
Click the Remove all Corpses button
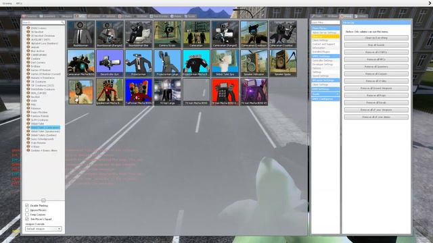click(376, 74)
